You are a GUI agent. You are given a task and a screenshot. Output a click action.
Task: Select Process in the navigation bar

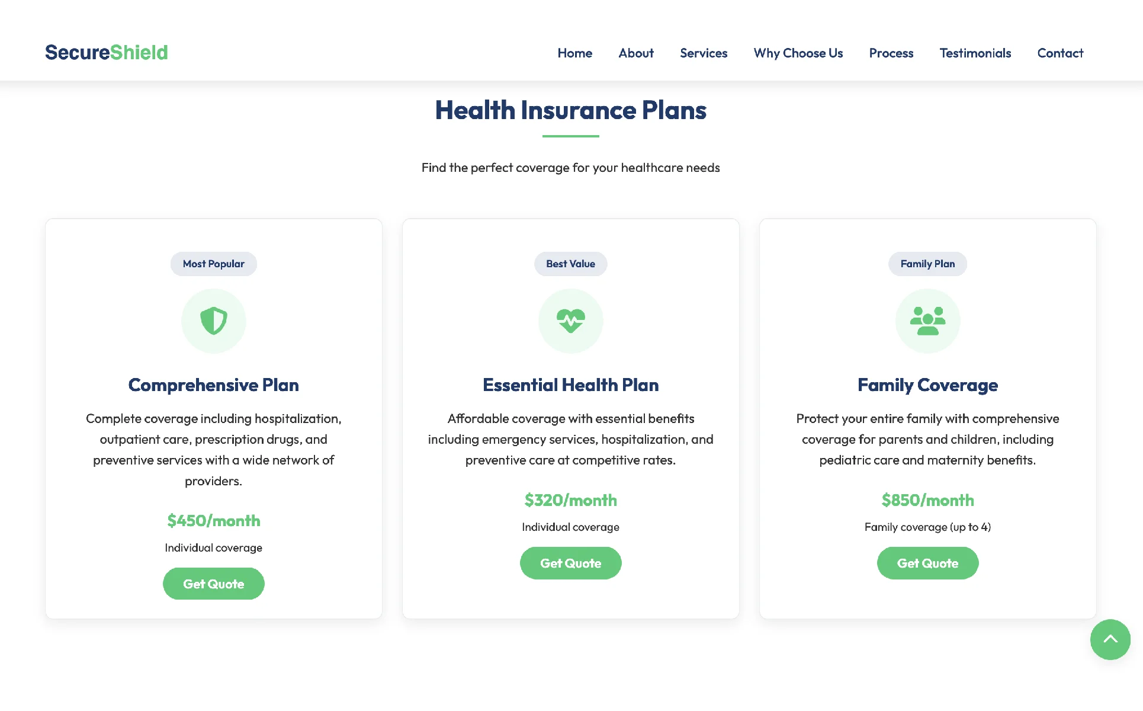click(x=891, y=53)
